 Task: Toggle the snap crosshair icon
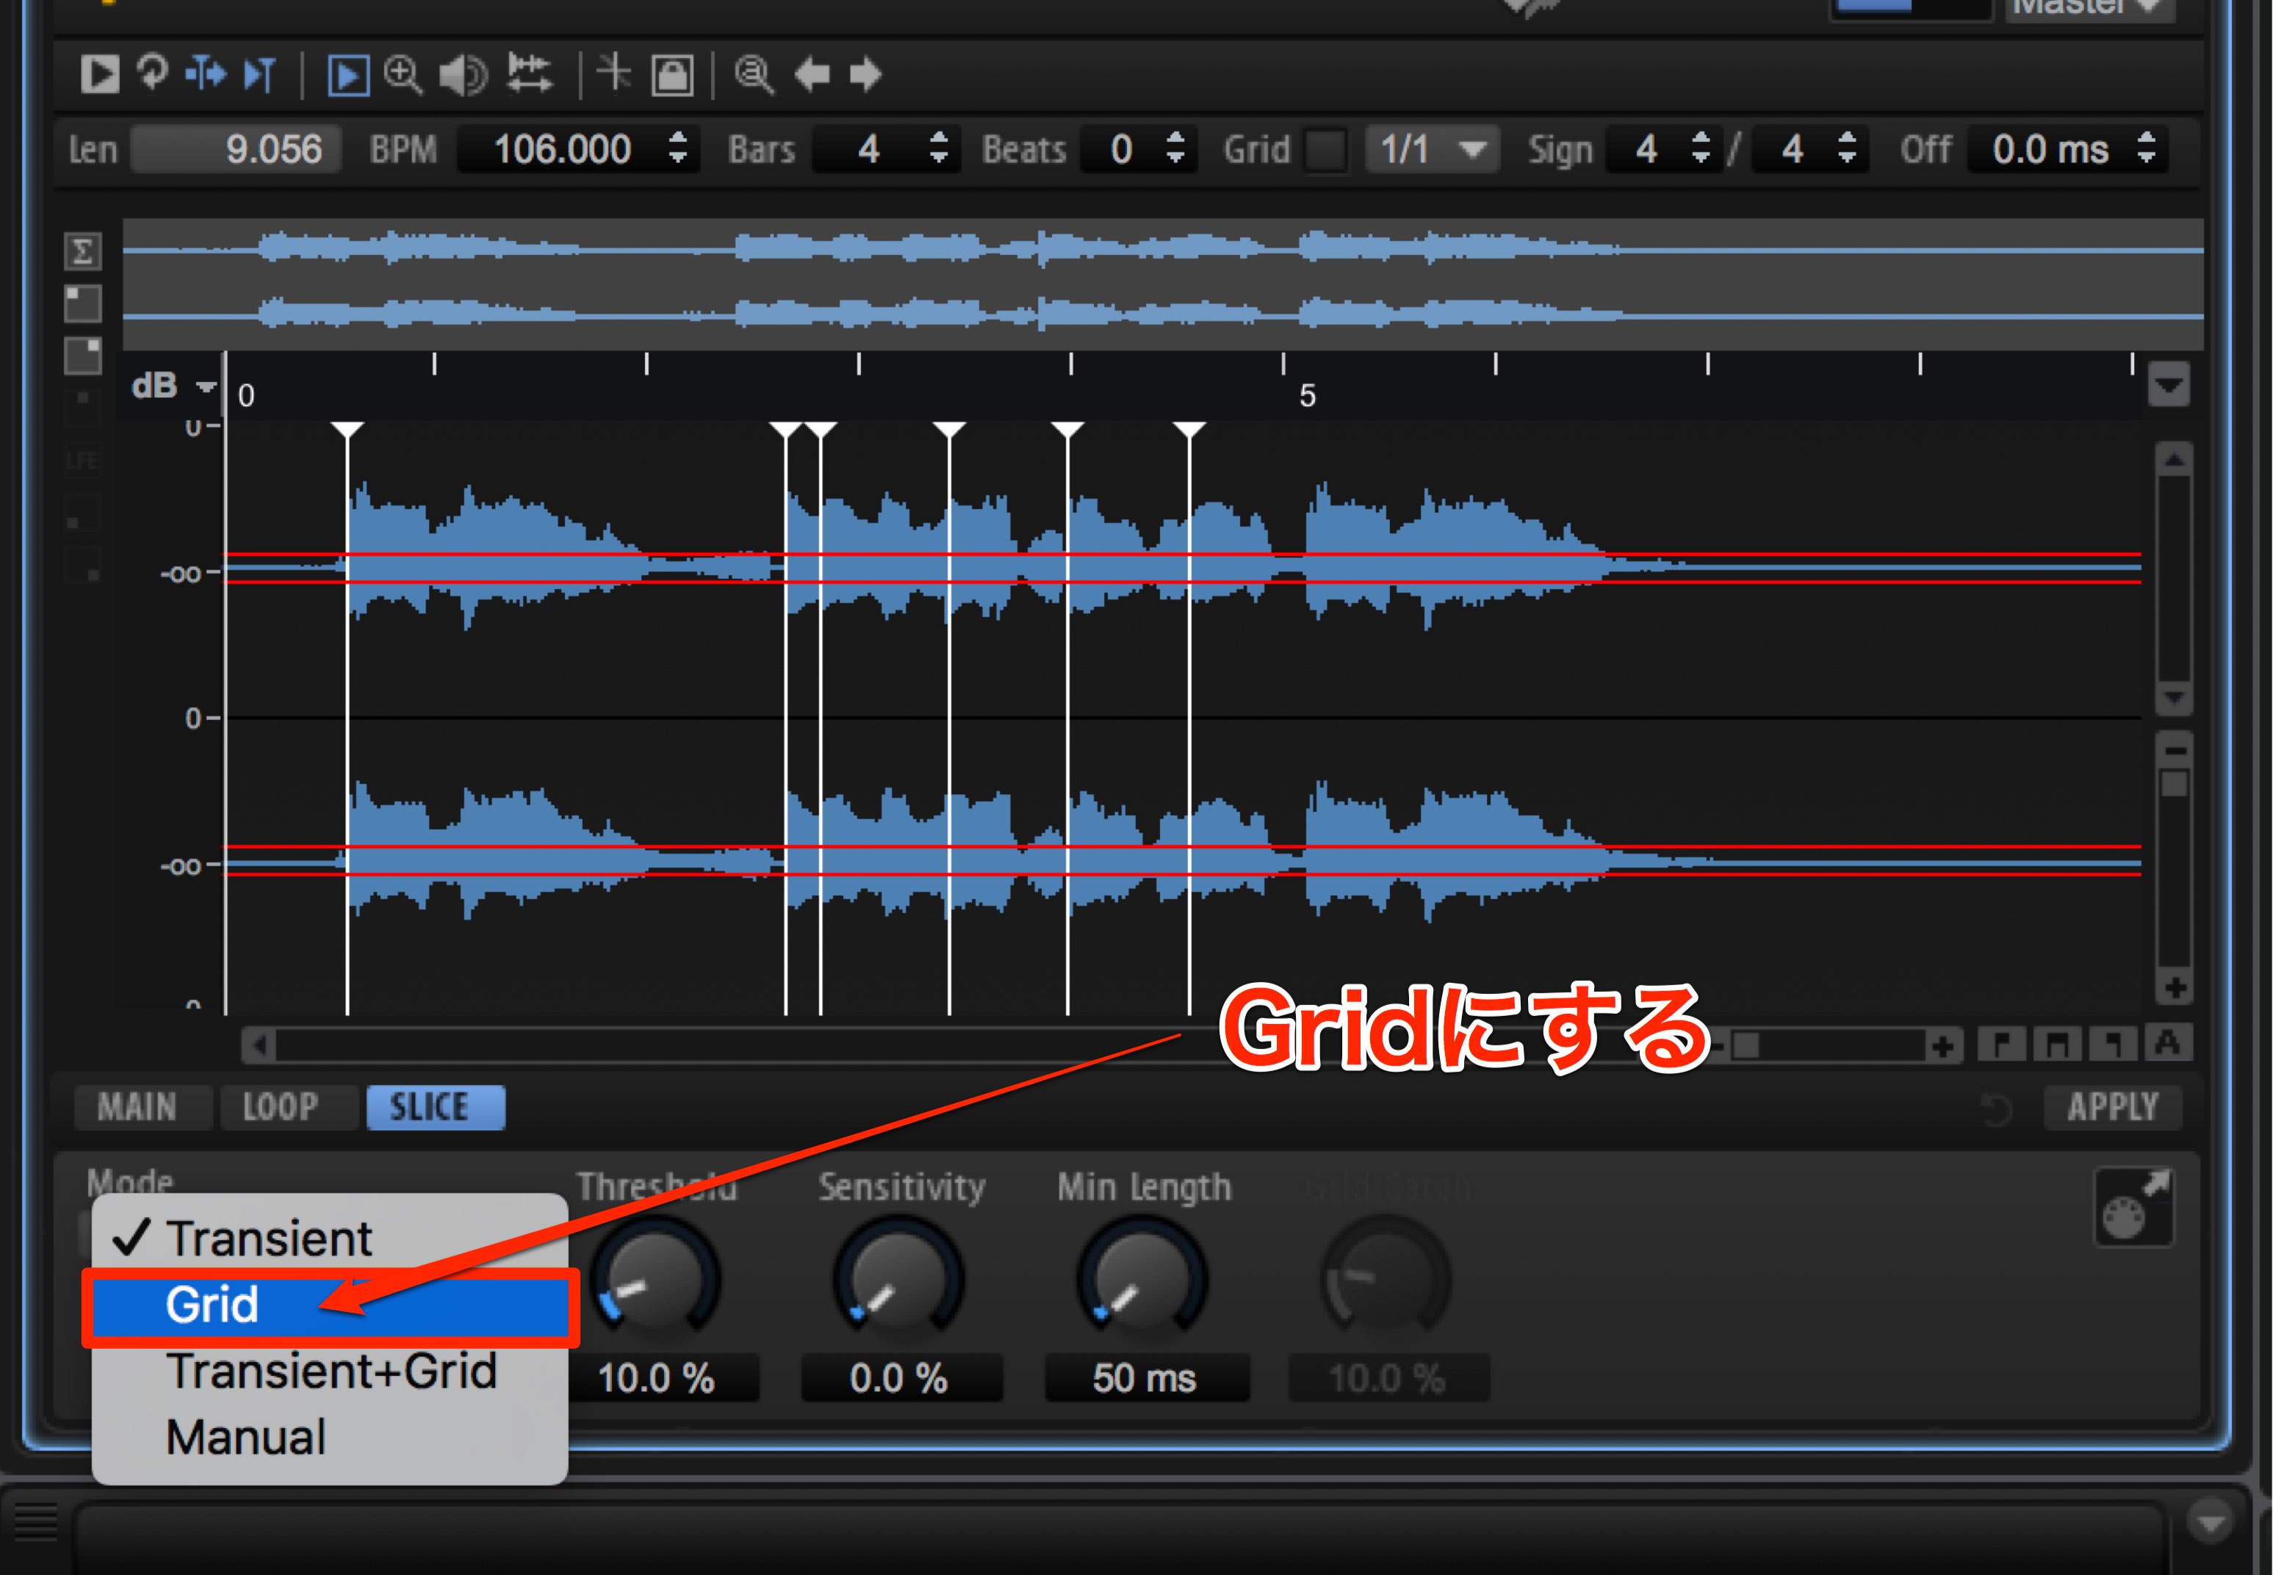click(x=614, y=74)
